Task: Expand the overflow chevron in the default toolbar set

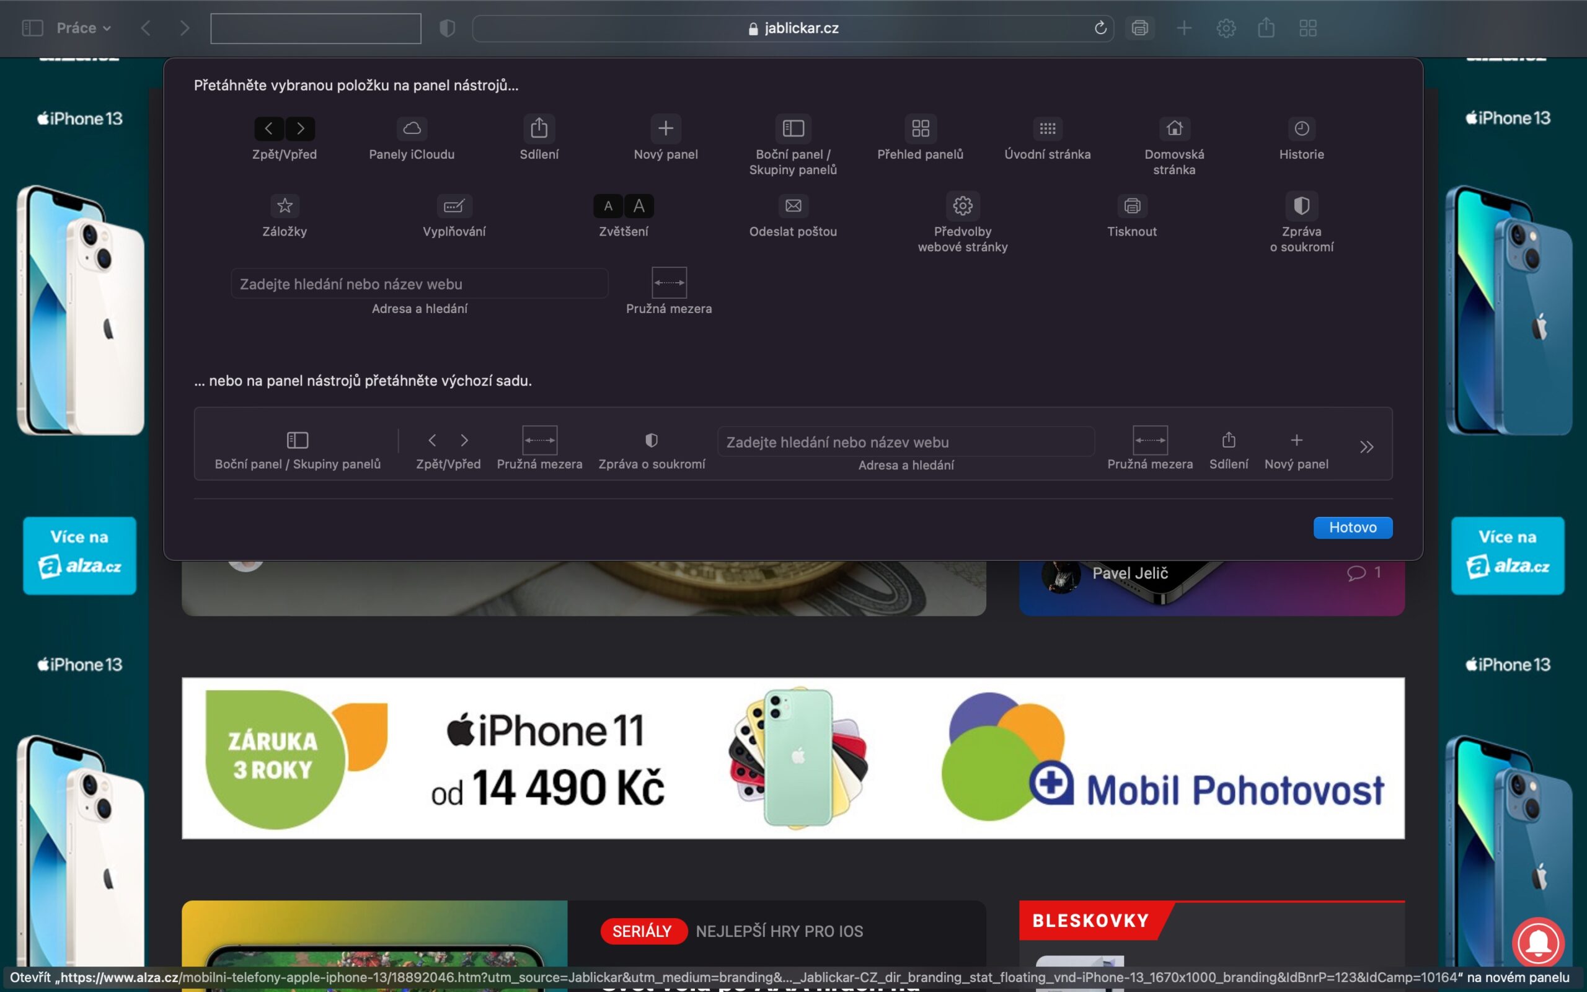Action: (1368, 447)
